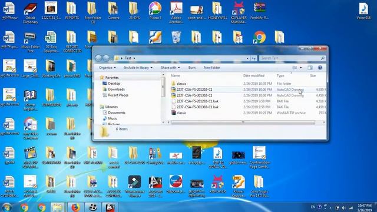Sort by the Type column header
Screen dimensions: 377x212
(x=280, y=76)
